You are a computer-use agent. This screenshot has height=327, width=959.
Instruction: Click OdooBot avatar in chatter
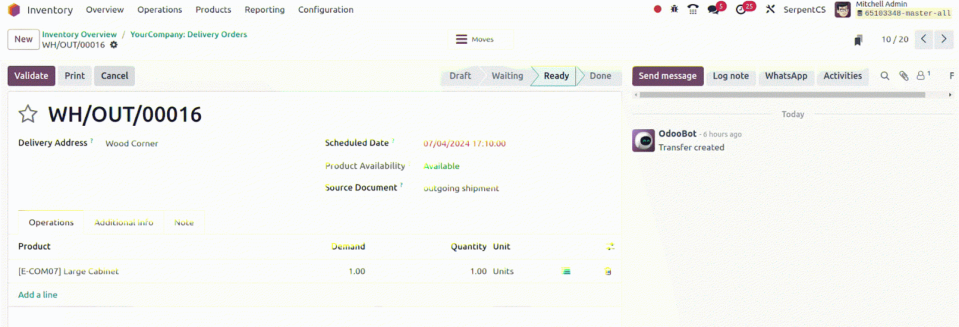pyautogui.click(x=644, y=141)
